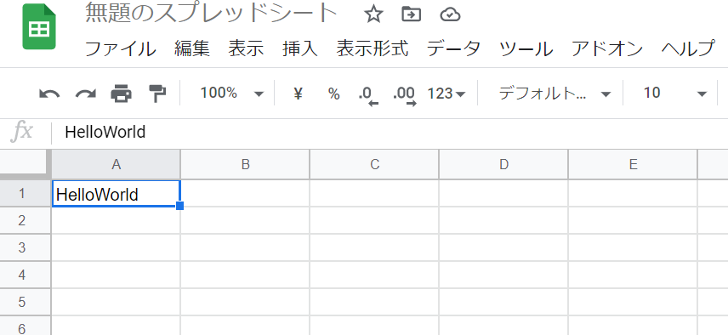This screenshot has height=335, width=728.
Task: Apply percent format
Action: point(334,94)
